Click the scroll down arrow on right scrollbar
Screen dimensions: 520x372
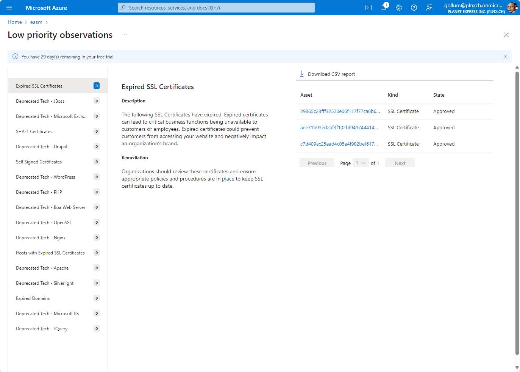517,368
